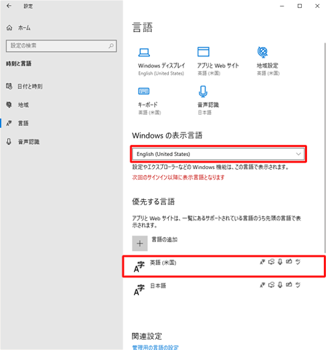Click 音声認識 tile label above 日本語
The width and height of the screenshot is (326, 350).
208,105
